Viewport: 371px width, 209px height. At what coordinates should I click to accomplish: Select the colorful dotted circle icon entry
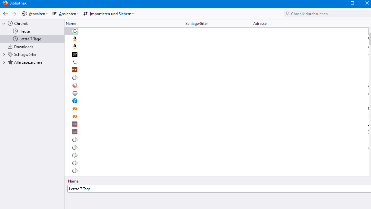coord(75,62)
